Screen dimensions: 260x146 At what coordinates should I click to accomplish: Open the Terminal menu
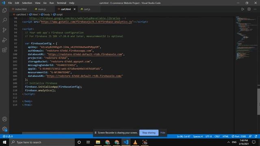click(x=61, y=3)
